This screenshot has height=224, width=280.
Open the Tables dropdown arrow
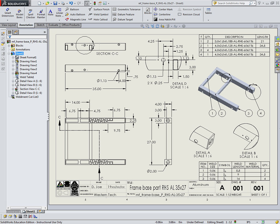(208, 20)
